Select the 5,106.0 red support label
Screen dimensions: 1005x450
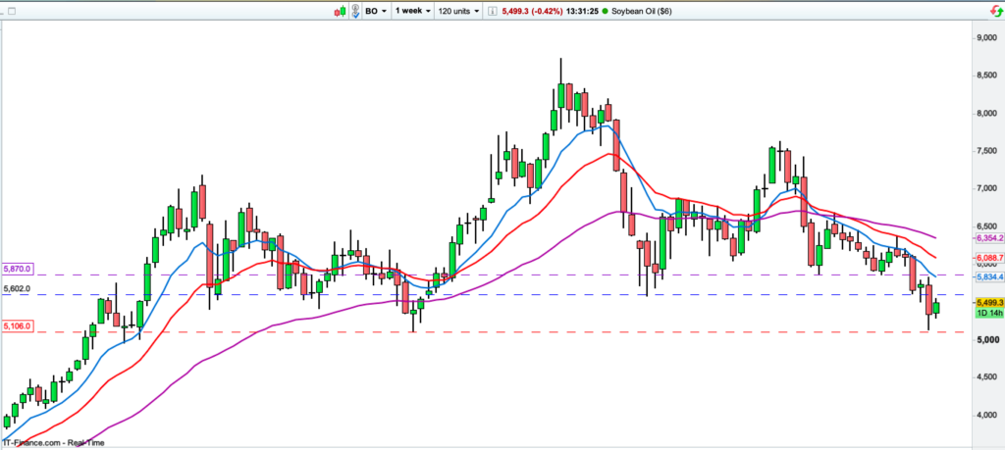tap(19, 325)
